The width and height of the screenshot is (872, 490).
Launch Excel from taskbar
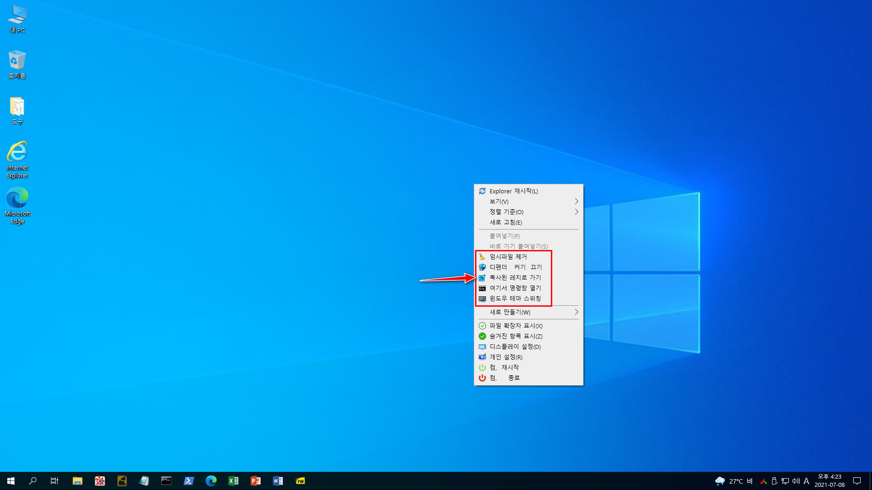(x=233, y=481)
